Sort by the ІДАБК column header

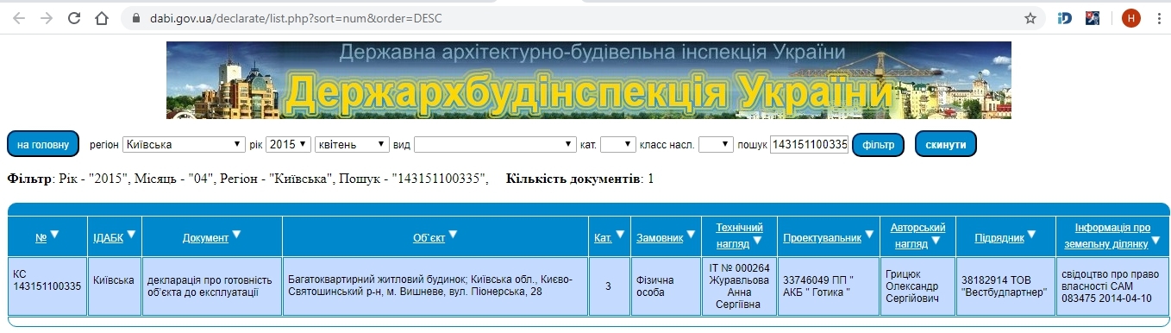pos(109,237)
